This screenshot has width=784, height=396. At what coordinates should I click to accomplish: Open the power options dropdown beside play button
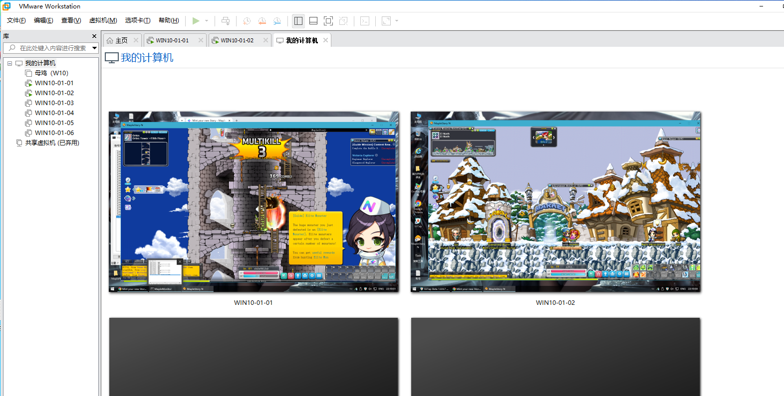coord(207,21)
